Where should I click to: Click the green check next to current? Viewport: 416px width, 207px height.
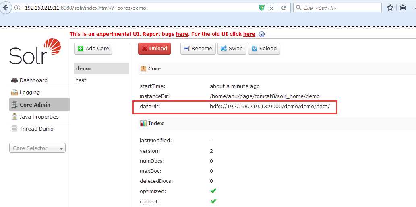pyautogui.click(x=213, y=201)
